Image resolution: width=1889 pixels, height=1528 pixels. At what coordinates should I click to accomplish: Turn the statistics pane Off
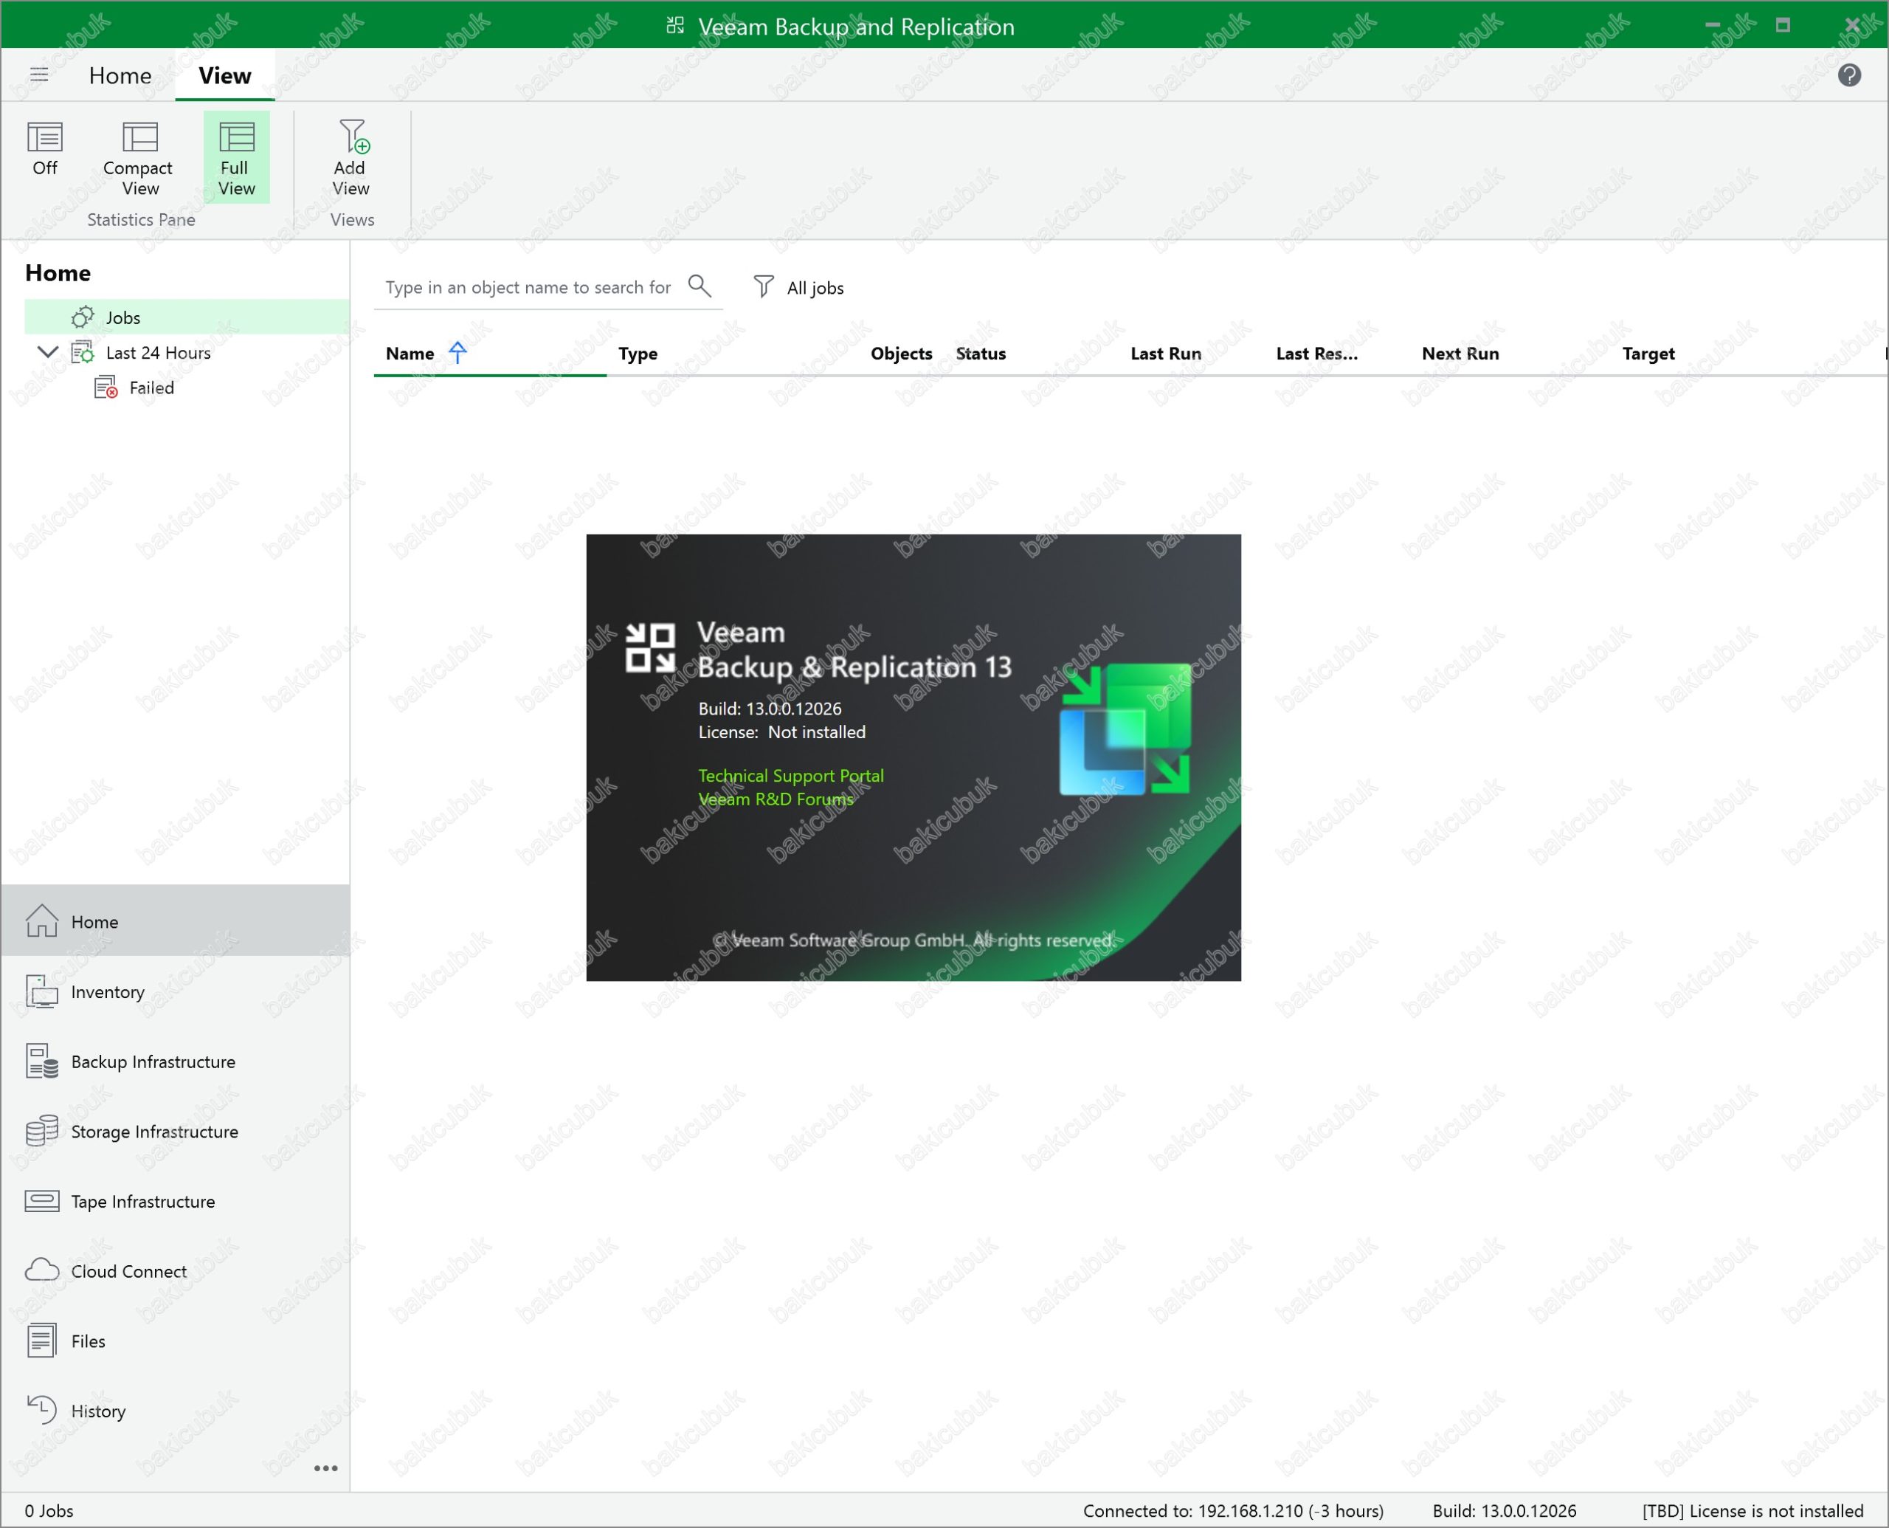click(45, 150)
